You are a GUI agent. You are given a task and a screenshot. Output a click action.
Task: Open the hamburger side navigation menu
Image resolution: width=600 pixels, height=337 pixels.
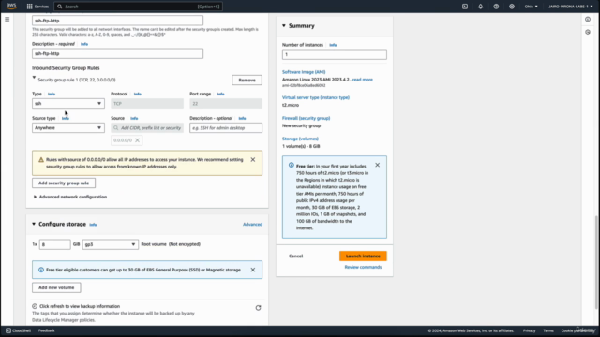coord(7,19)
